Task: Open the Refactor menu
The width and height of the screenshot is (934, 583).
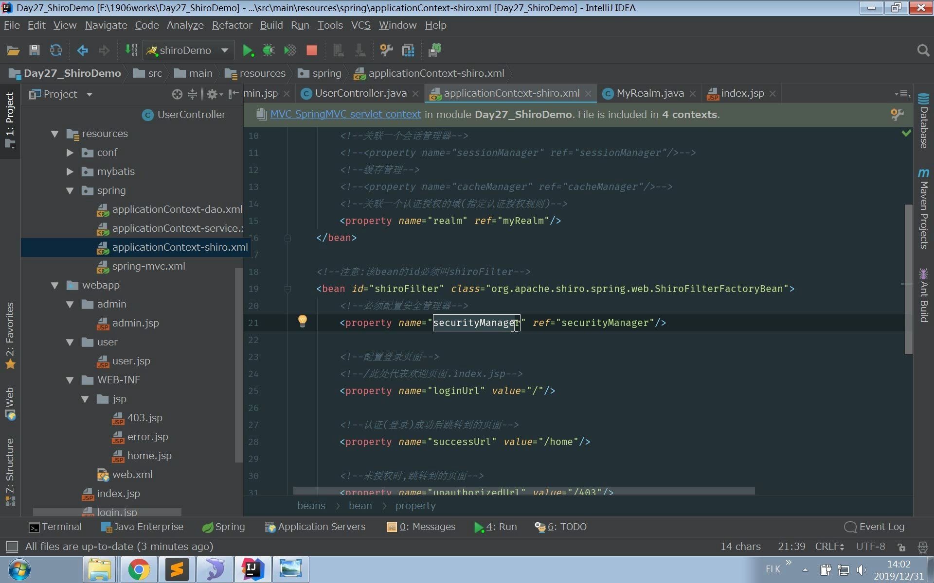Action: tap(232, 25)
